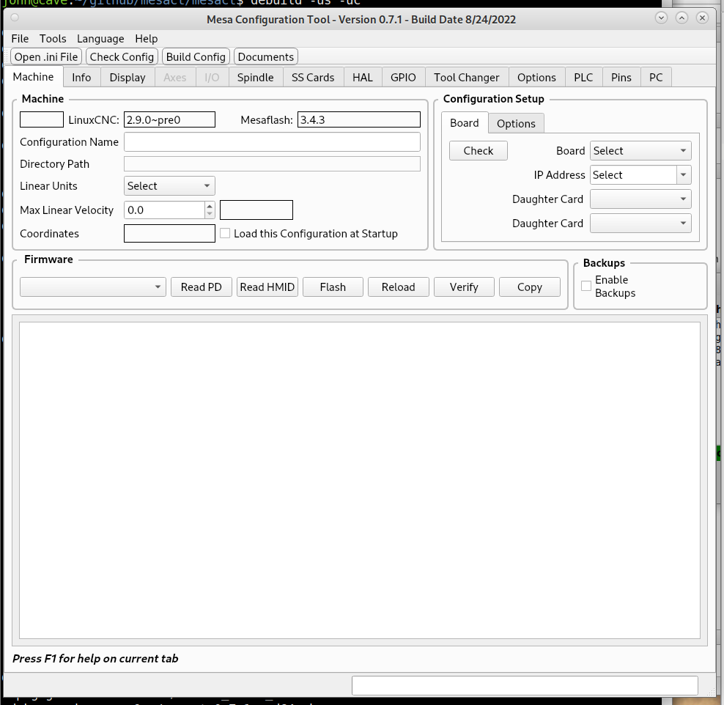The height and width of the screenshot is (705, 724).
Task: Click Build Config toolbar button
Action: click(196, 56)
